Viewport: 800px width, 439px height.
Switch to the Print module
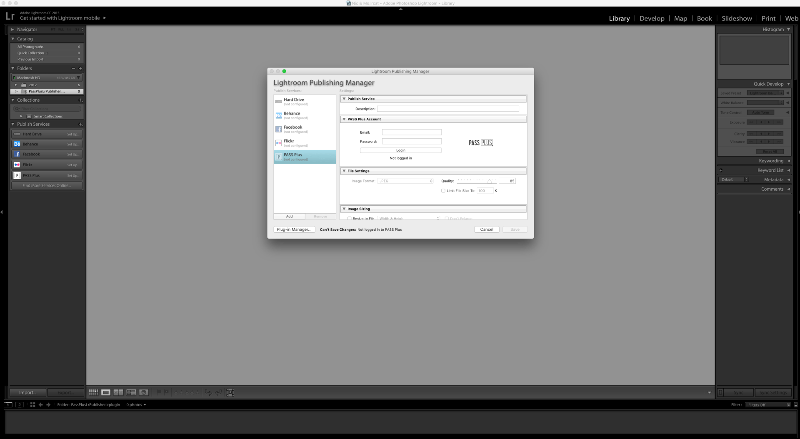(768, 18)
